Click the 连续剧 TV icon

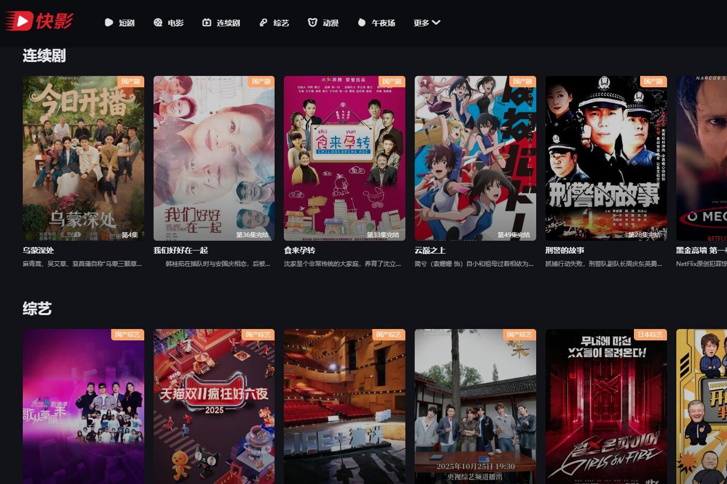[207, 23]
